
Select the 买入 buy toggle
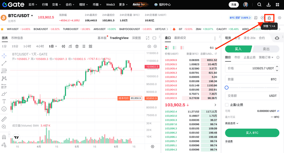(238, 49)
